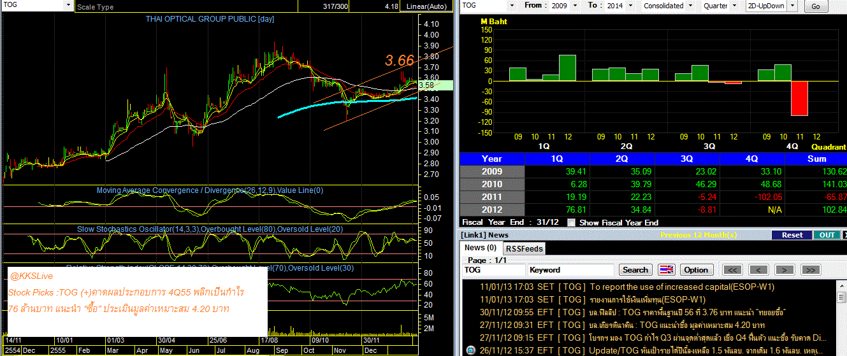Switch to the RSSFeeds tab

point(524,248)
